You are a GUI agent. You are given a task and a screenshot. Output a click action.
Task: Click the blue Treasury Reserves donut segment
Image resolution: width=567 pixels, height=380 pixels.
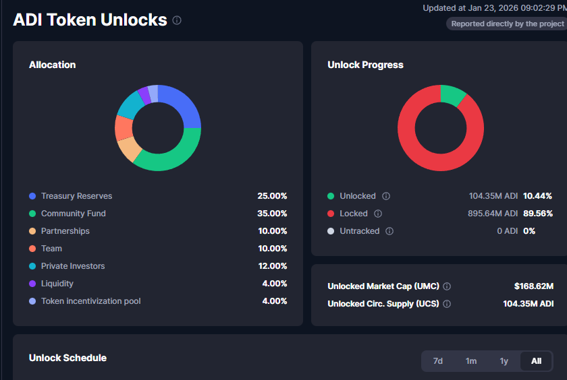point(183,104)
